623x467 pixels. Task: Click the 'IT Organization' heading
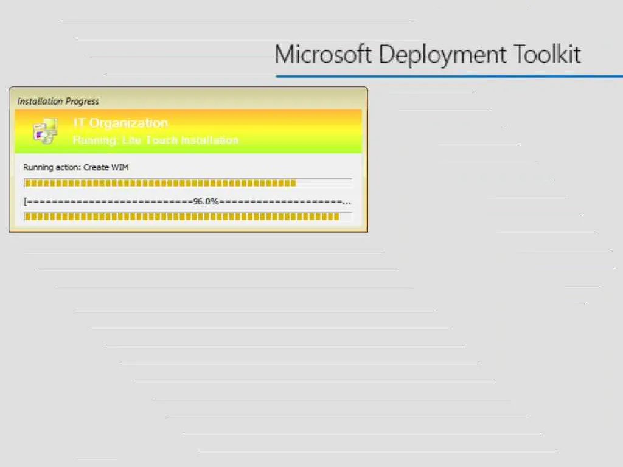point(120,123)
